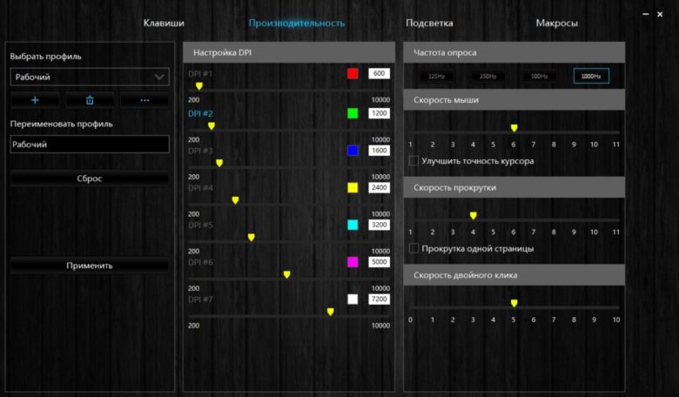Viewport: 679px width, 397px height.
Task: Open more profile options ellipsis button
Action: click(145, 100)
